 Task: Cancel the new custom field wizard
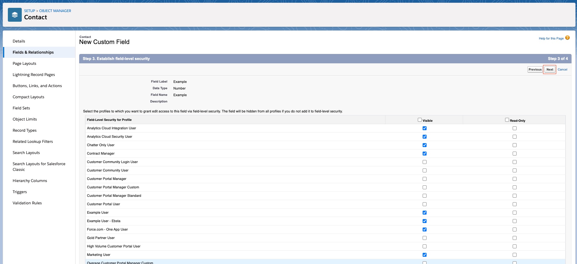pos(562,70)
